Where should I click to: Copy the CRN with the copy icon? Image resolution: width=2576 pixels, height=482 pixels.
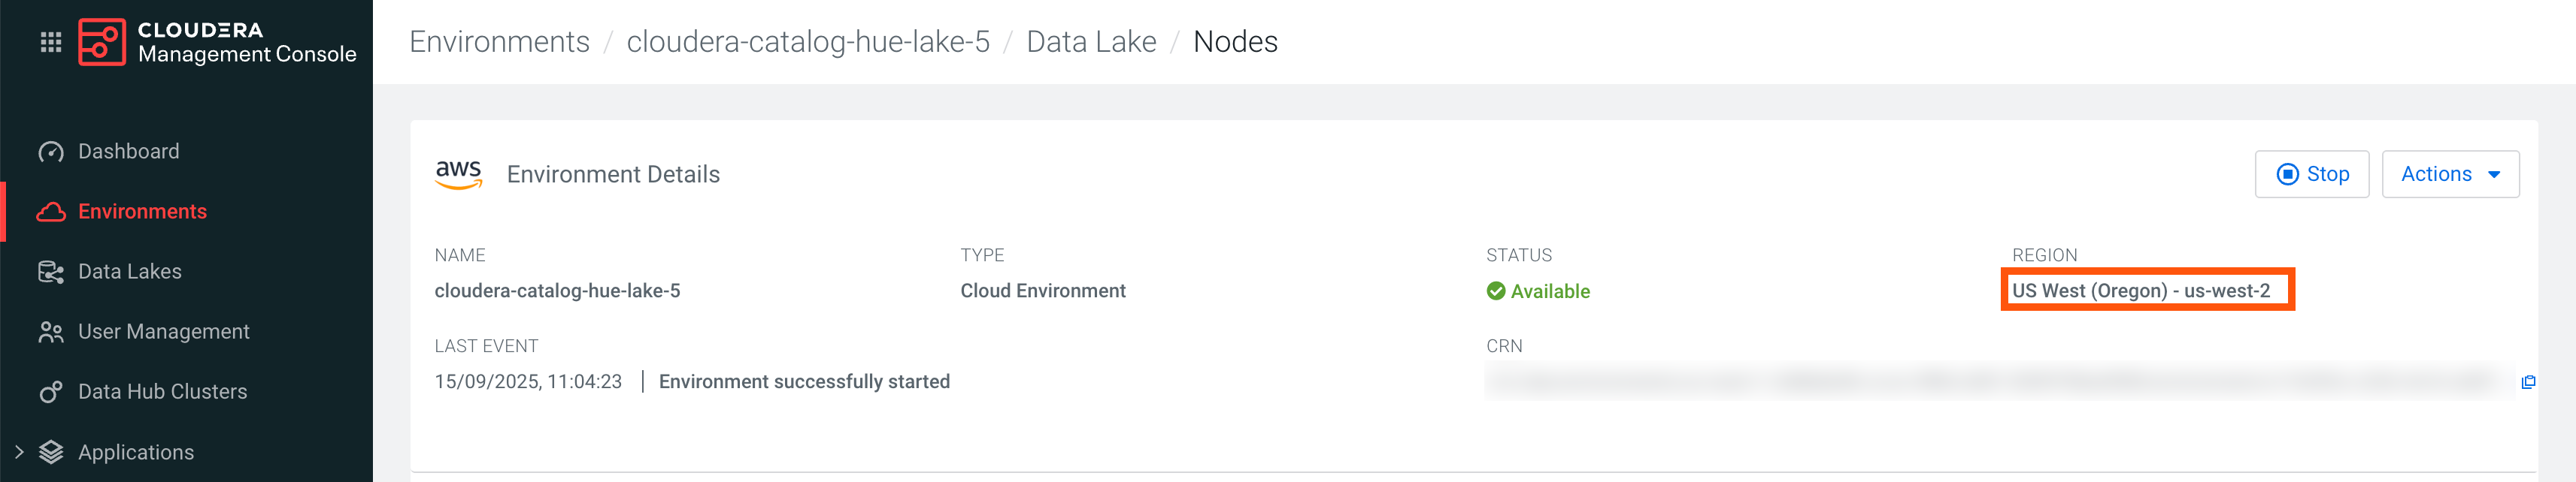(2527, 382)
